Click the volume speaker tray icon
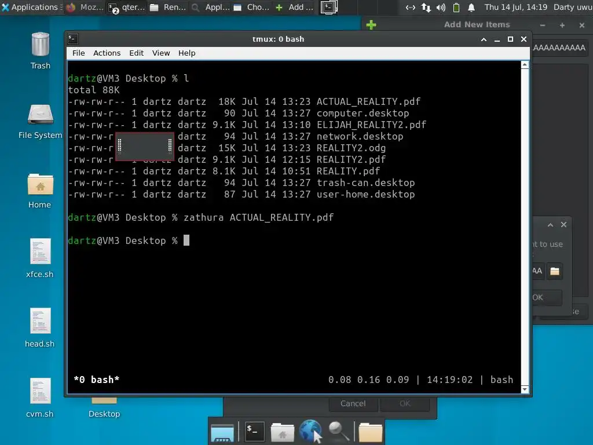The width and height of the screenshot is (593, 445). 441,7
